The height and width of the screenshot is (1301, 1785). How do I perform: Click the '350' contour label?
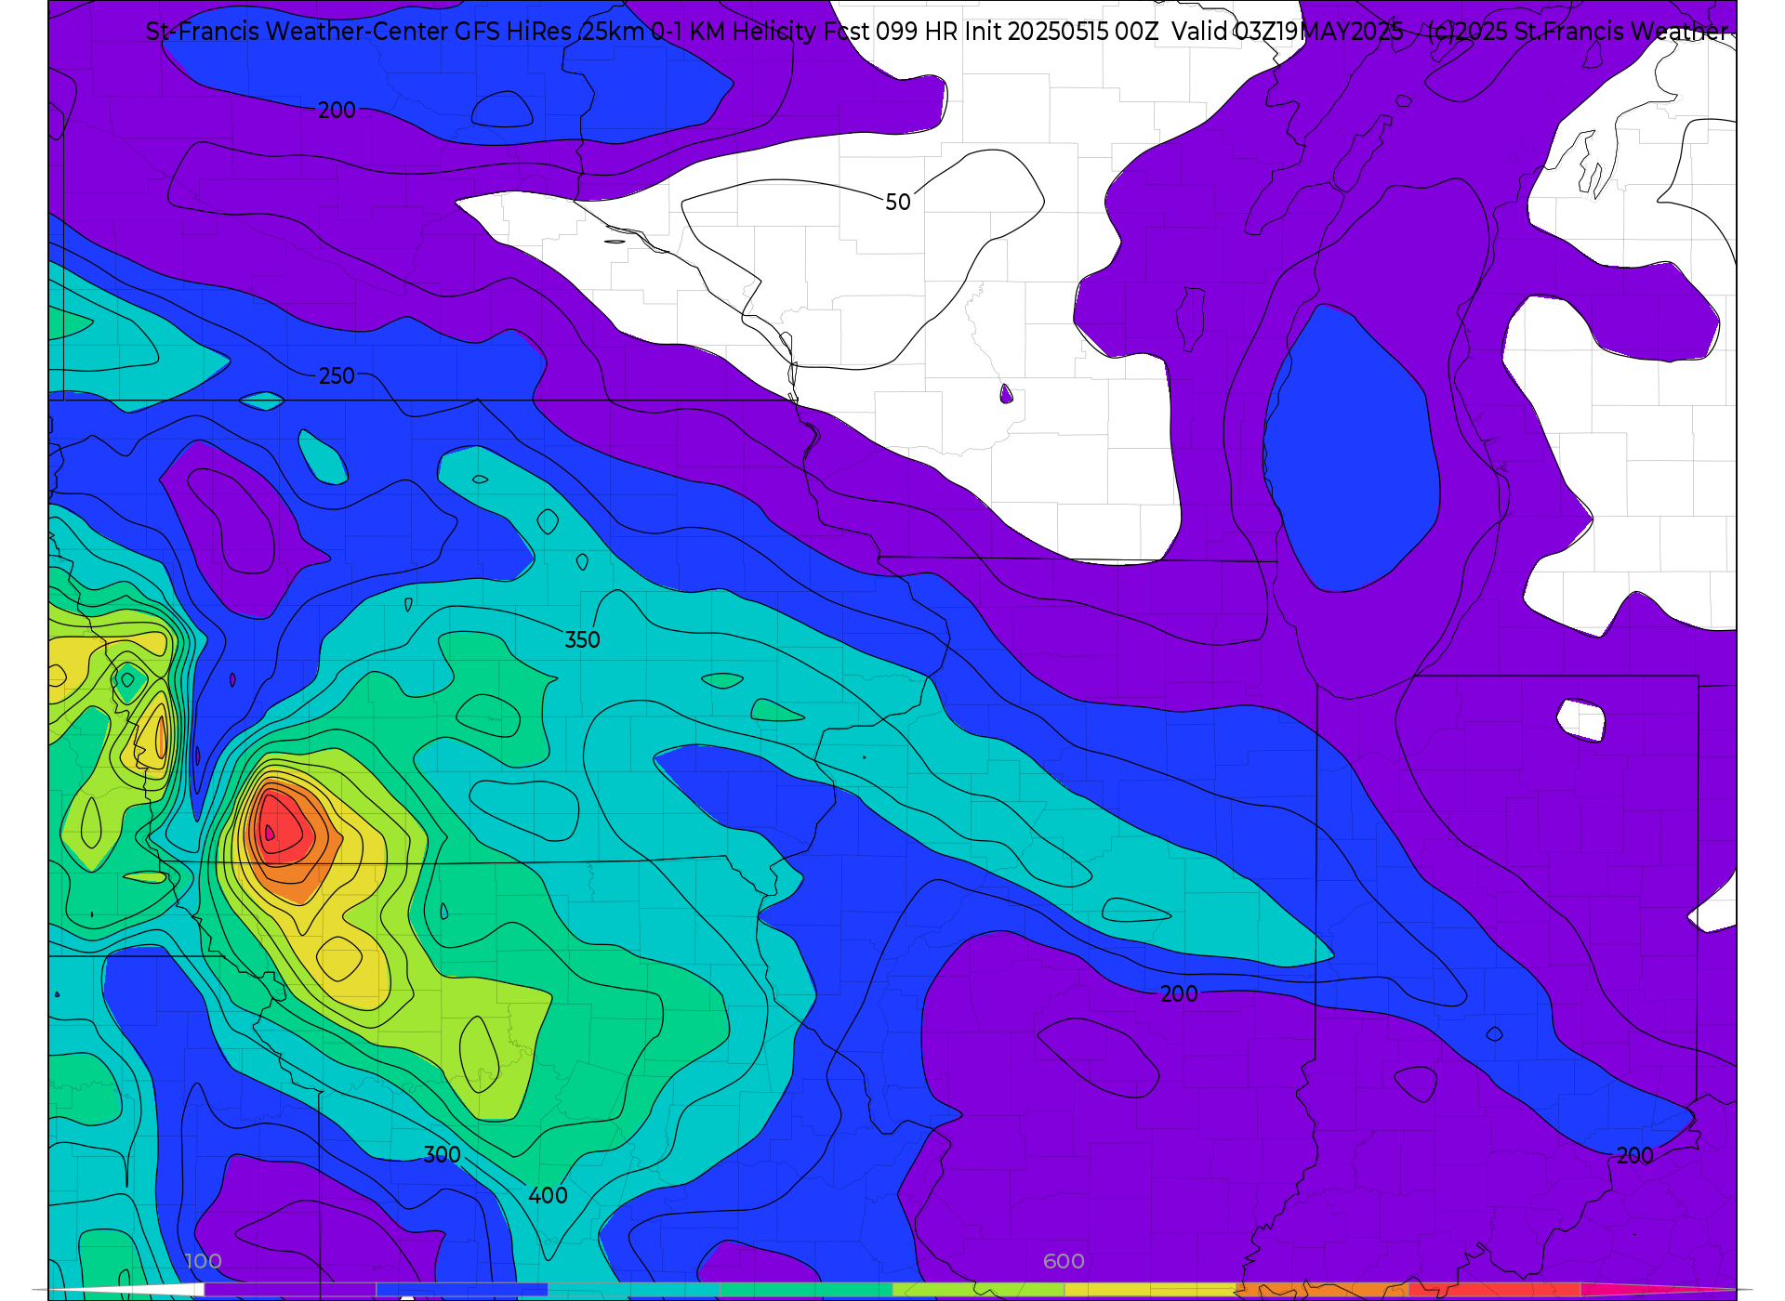coord(583,639)
